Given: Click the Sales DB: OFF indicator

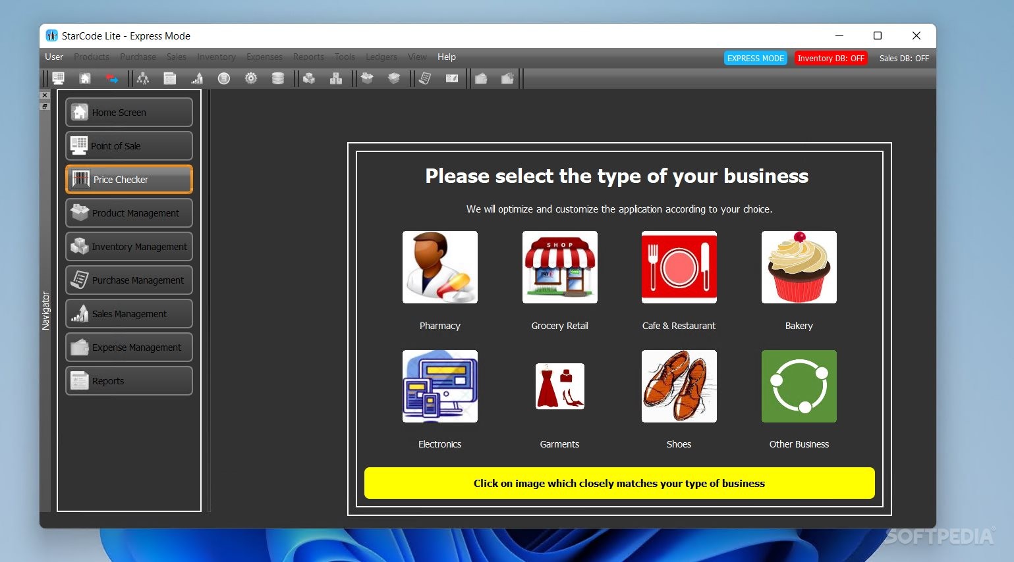Looking at the screenshot, I should (x=904, y=58).
